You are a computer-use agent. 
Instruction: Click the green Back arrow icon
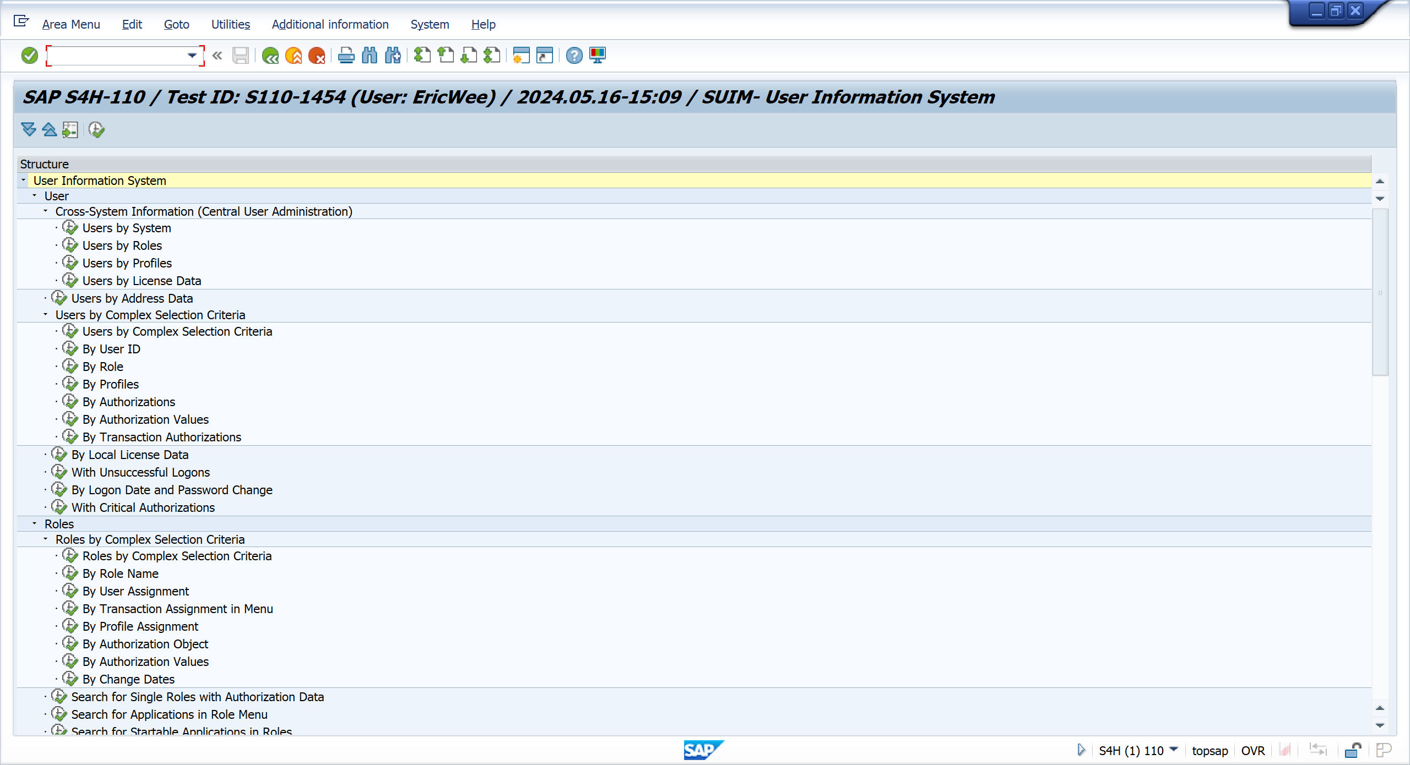[270, 56]
